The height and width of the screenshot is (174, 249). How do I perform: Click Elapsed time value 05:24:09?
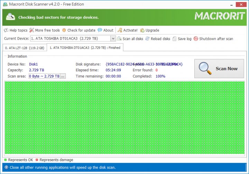coord(113,70)
